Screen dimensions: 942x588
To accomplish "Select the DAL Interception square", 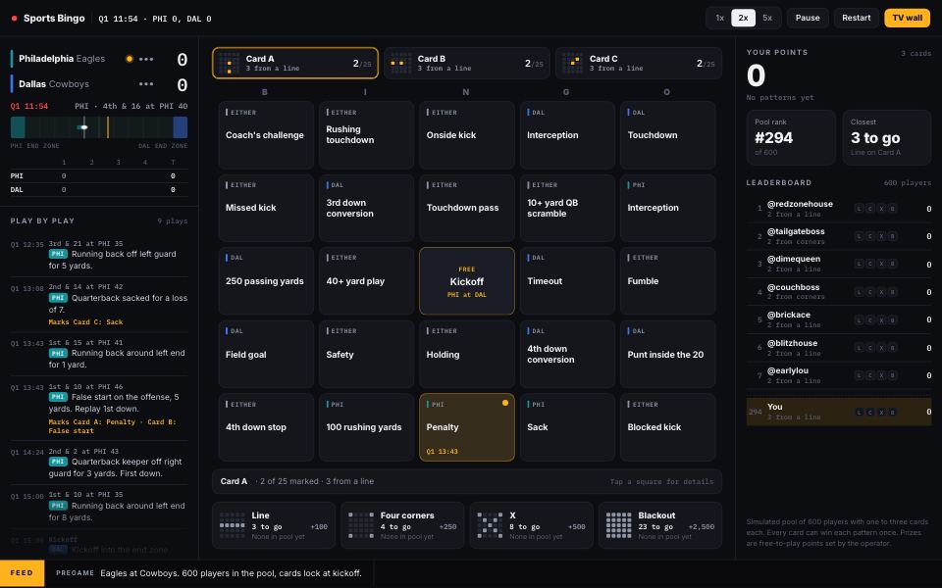I will point(567,135).
